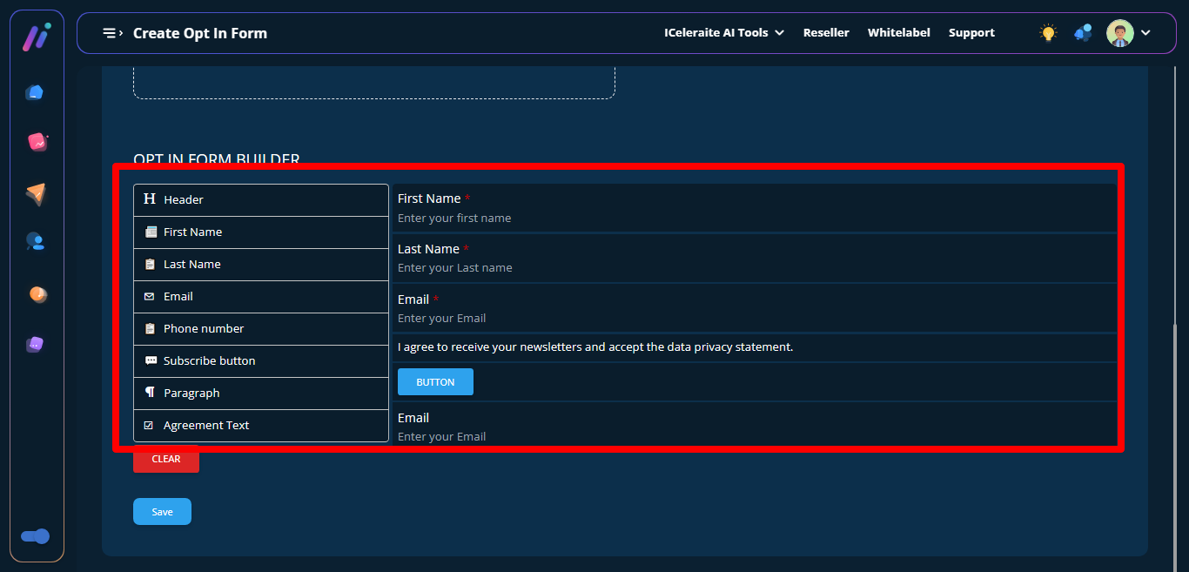This screenshot has width=1189, height=572.
Task: Open notifications bell in the header
Action: [x=1083, y=33]
